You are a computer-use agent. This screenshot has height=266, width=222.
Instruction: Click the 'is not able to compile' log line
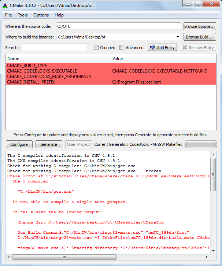pyautogui.click(x=70, y=202)
